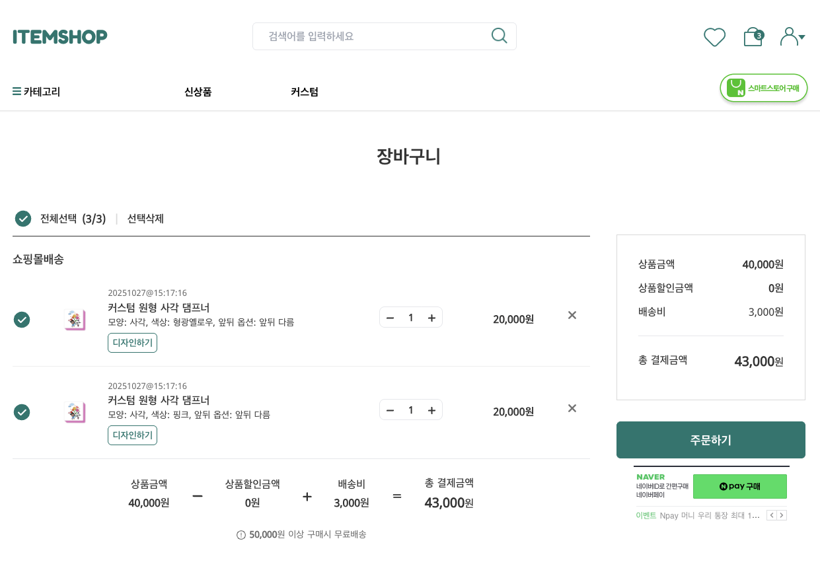Click the search magnifier icon
820x574 pixels.
(x=500, y=36)
